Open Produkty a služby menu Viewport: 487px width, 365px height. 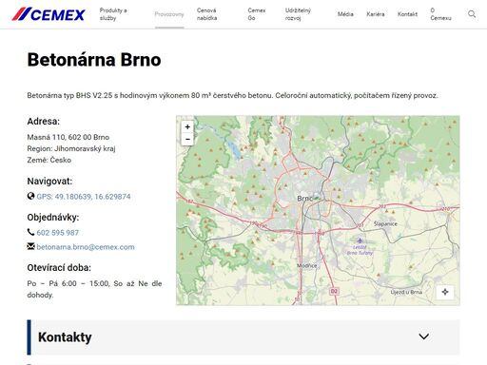113,14
